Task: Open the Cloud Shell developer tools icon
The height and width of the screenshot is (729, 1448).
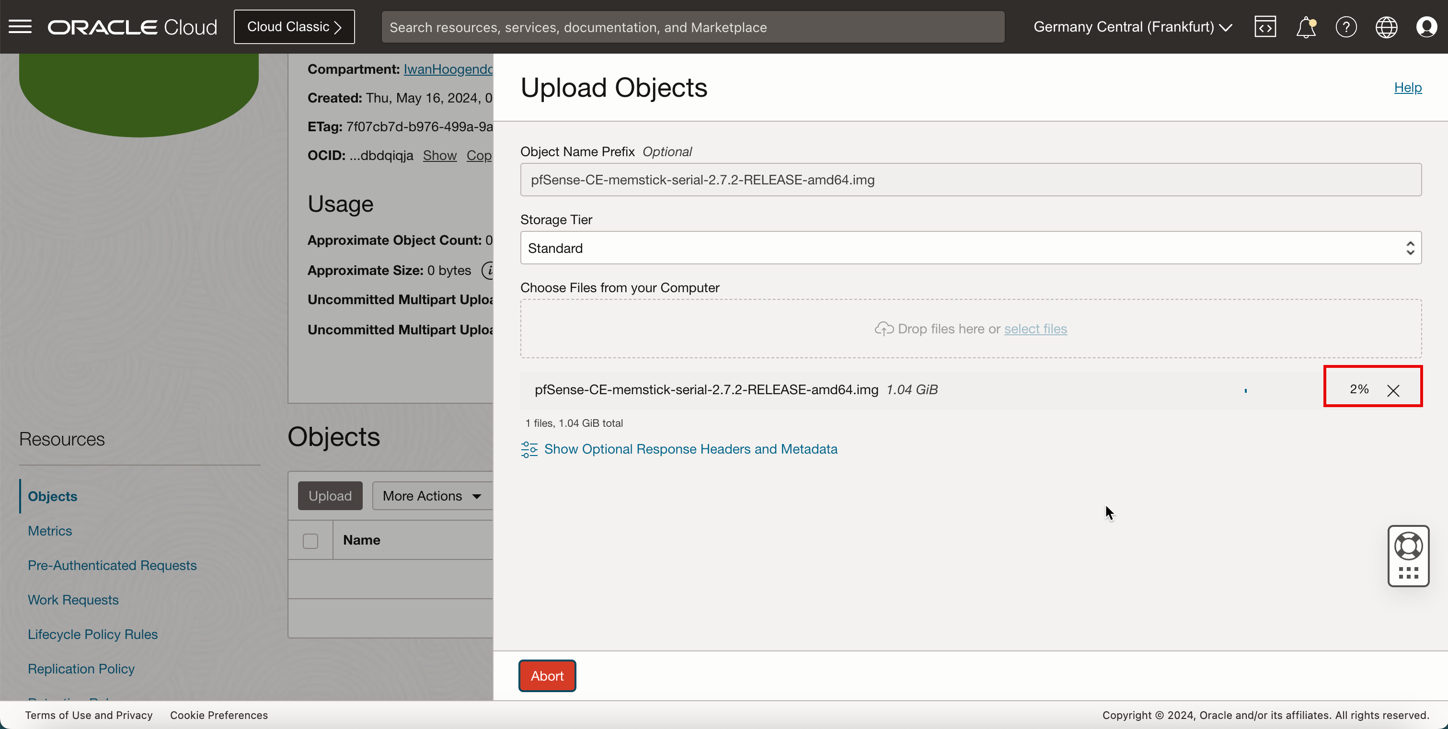Action: (x=1265, y=27)
